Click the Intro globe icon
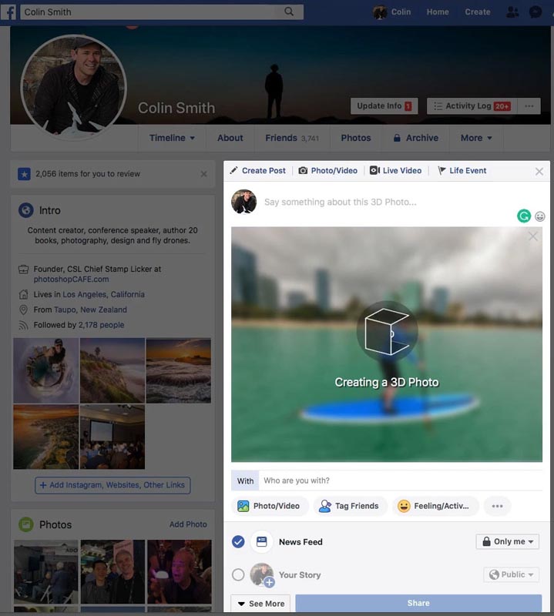 point(26,210)
